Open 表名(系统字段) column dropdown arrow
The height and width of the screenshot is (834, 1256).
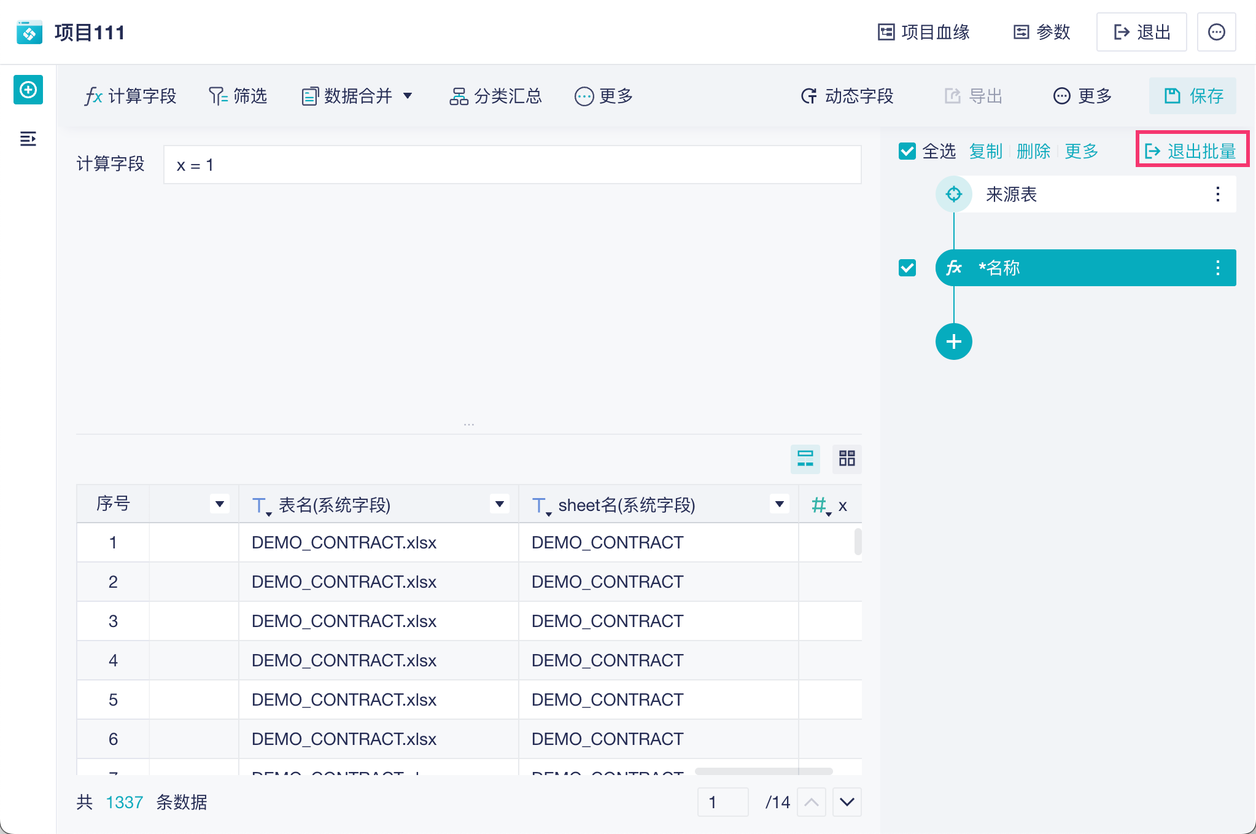point(499,504)
